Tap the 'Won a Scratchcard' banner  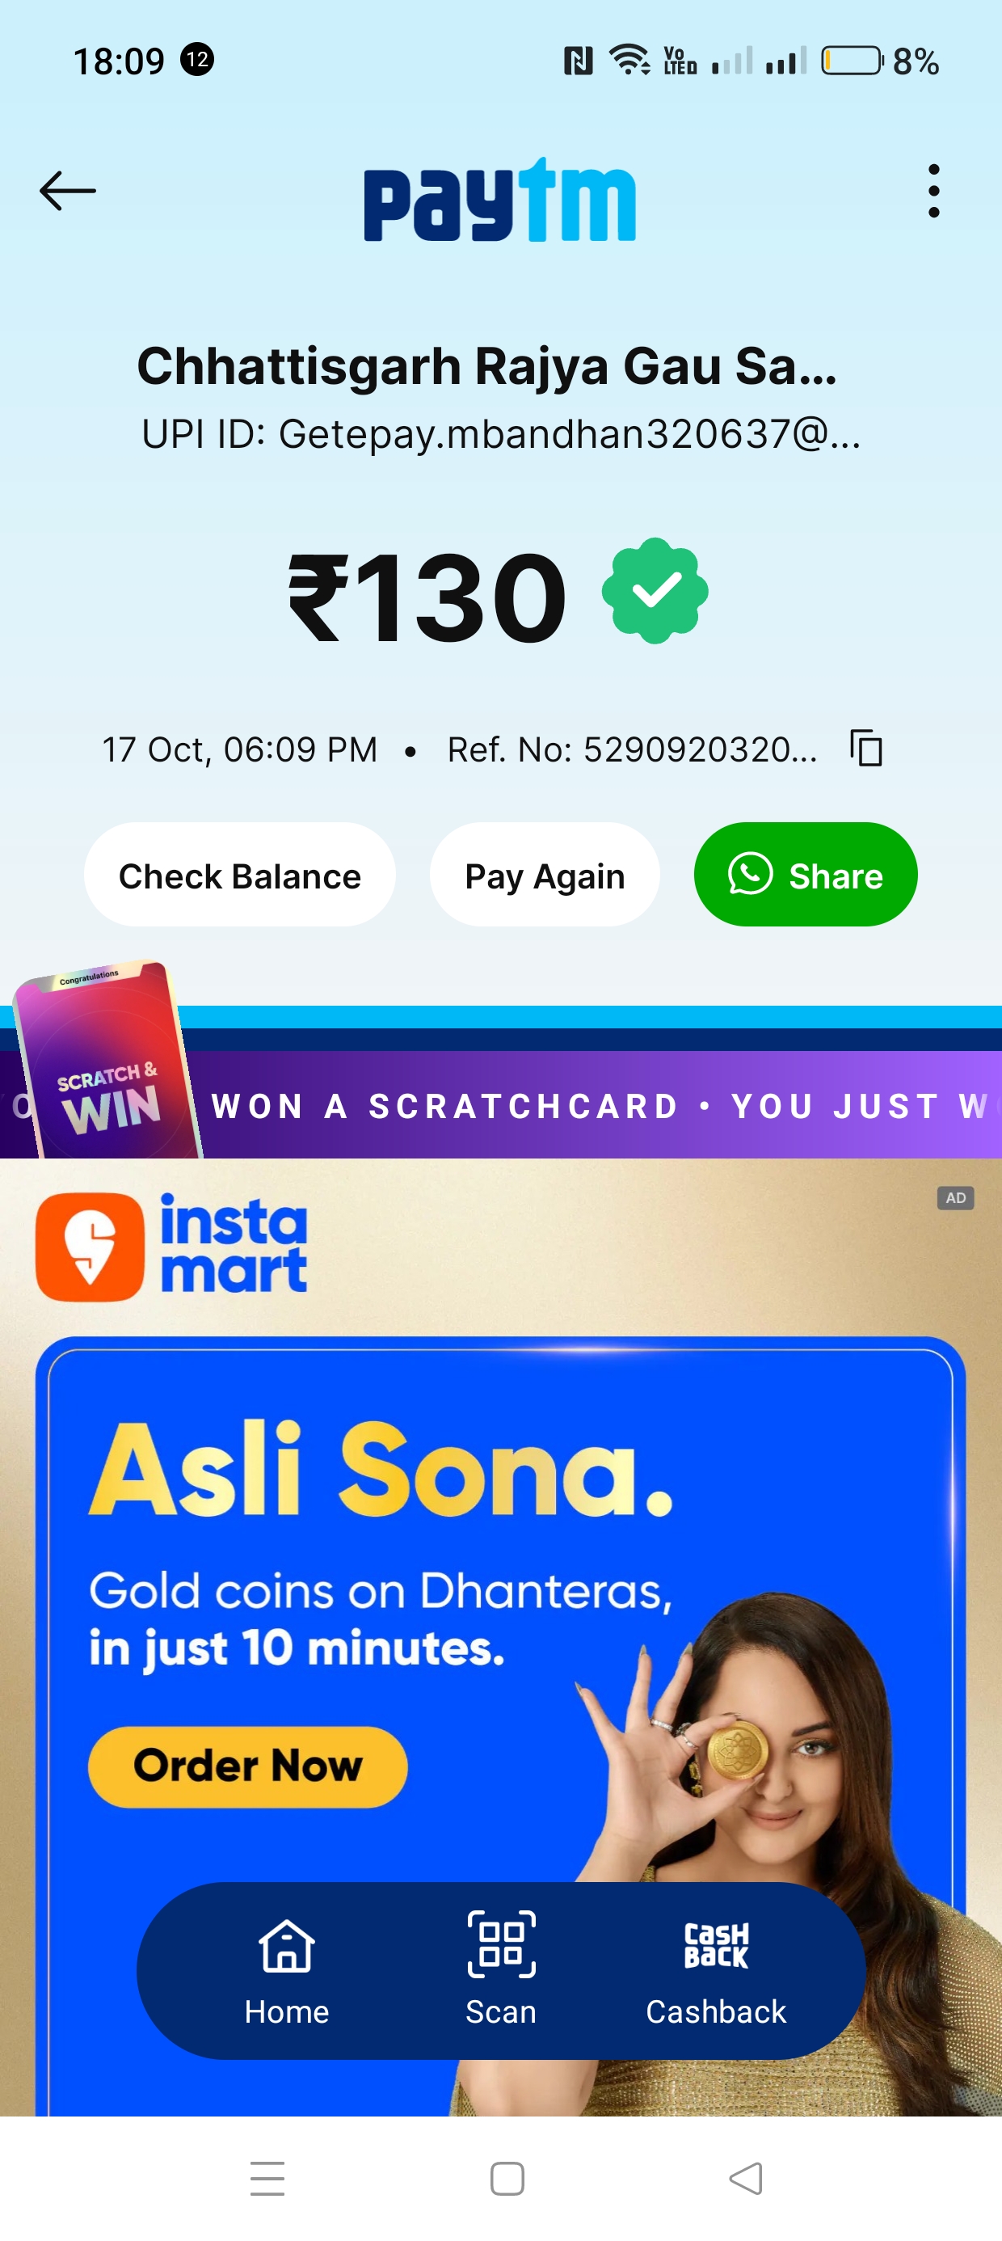(x=600, y=1105)
